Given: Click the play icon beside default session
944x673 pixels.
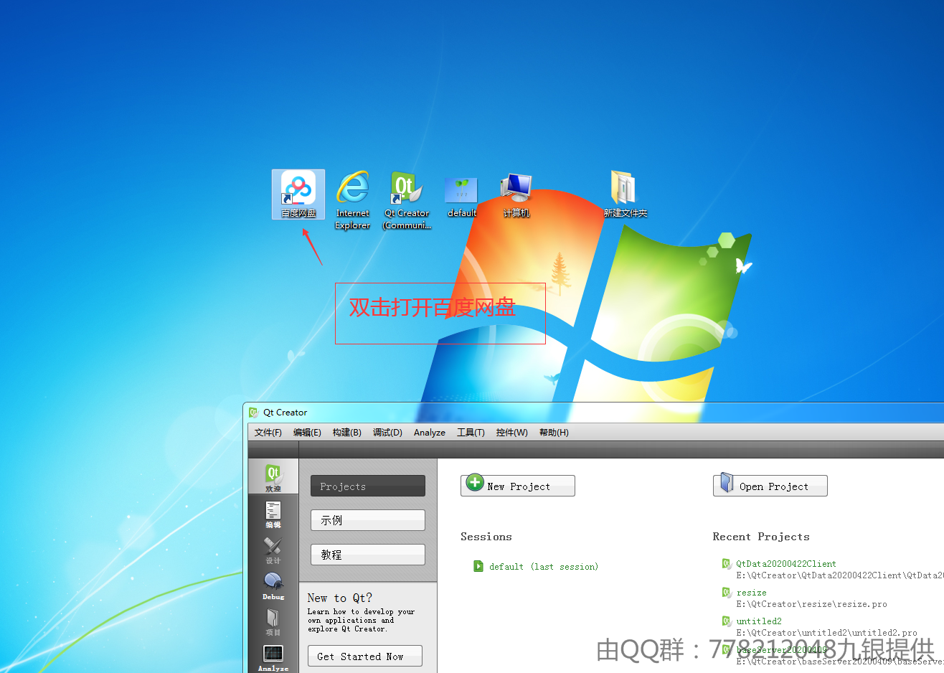Looking at the screenshot, I should pyautogui.click(x=478, y=566).
